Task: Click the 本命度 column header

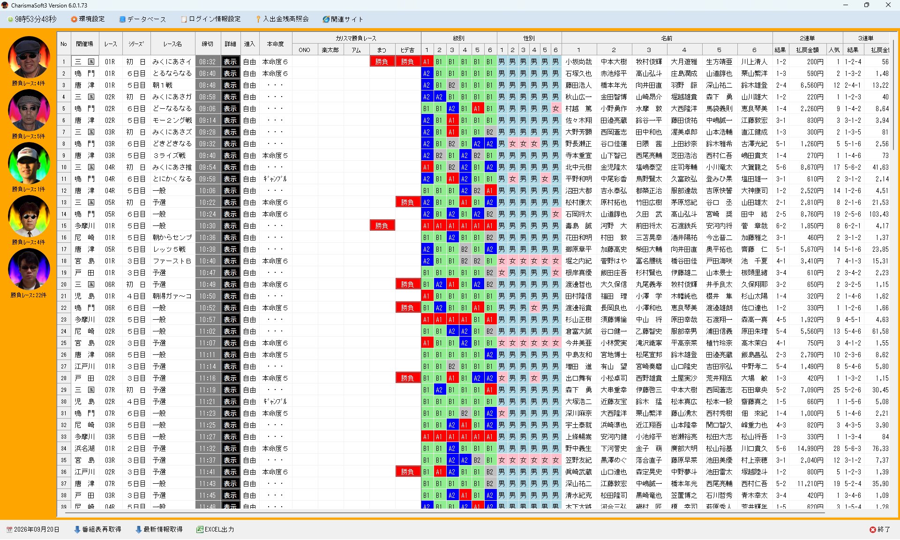Action: click(276, 44)
